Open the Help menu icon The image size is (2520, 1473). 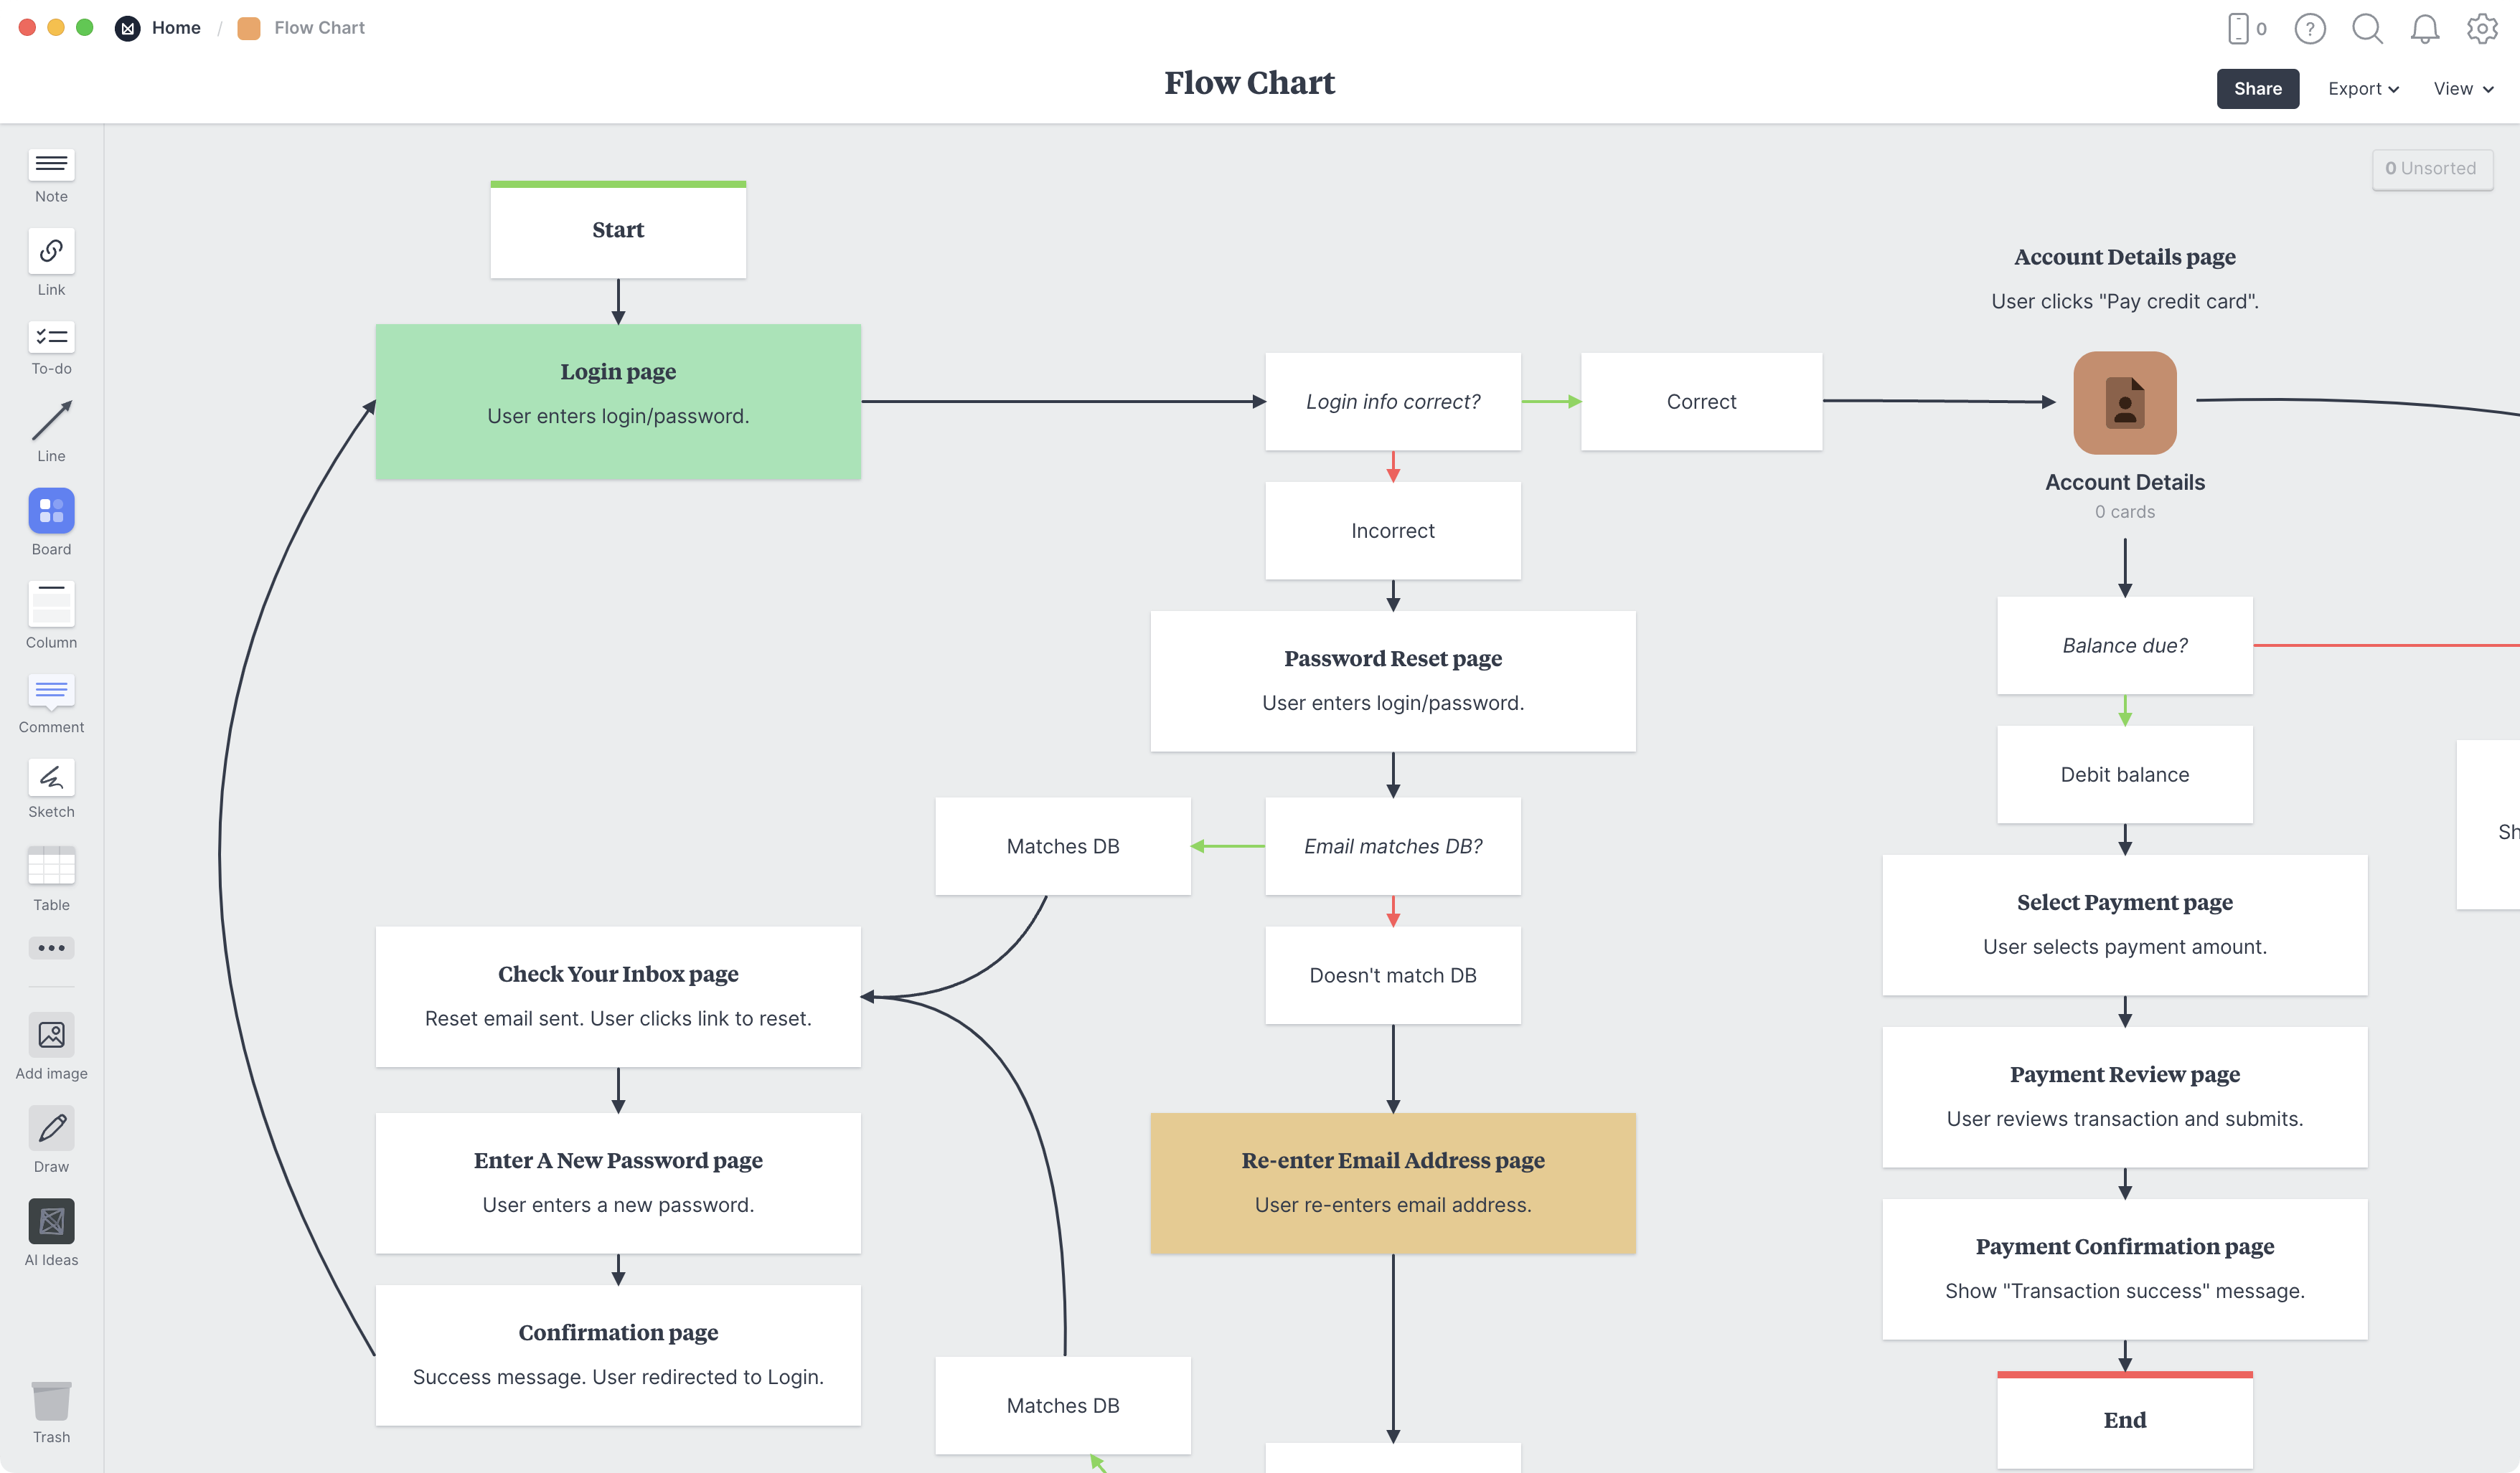coord(2311,28)
